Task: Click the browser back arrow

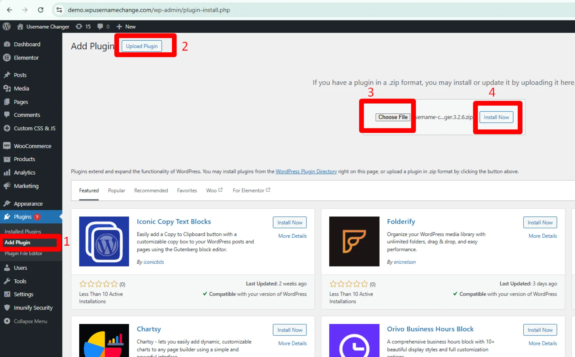Action: click(x=10, y=10)
